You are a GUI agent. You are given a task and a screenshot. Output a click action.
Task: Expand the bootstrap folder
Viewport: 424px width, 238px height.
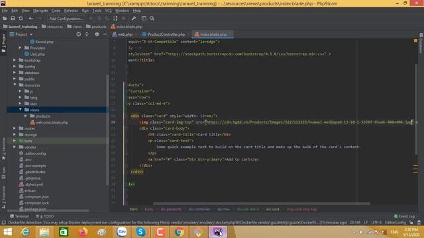[x=15, y=60]
